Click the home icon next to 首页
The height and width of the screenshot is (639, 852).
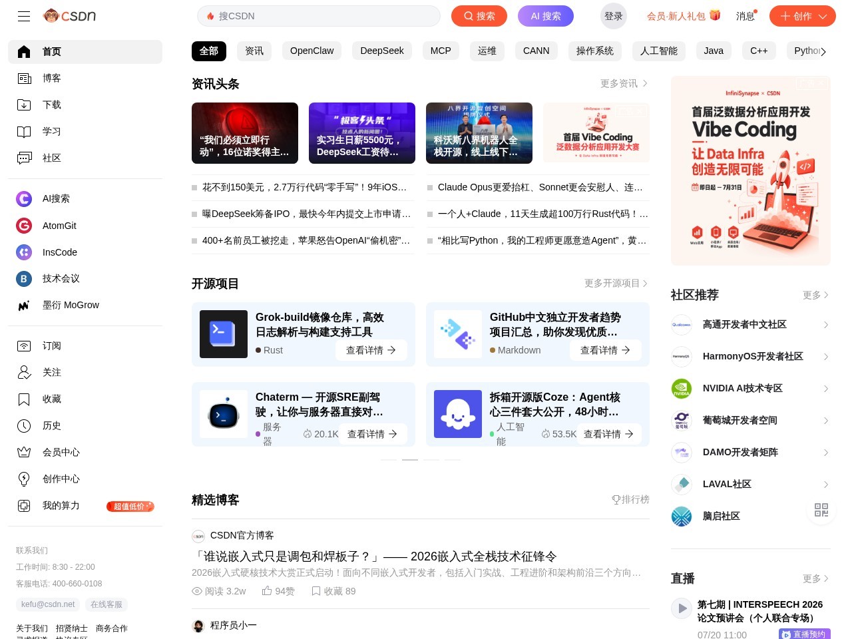[24, 51]
